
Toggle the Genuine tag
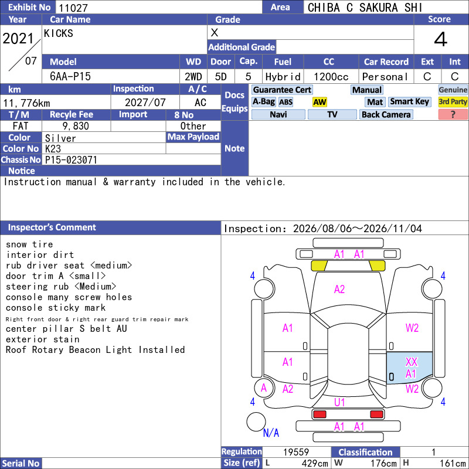tap(453, 90)
